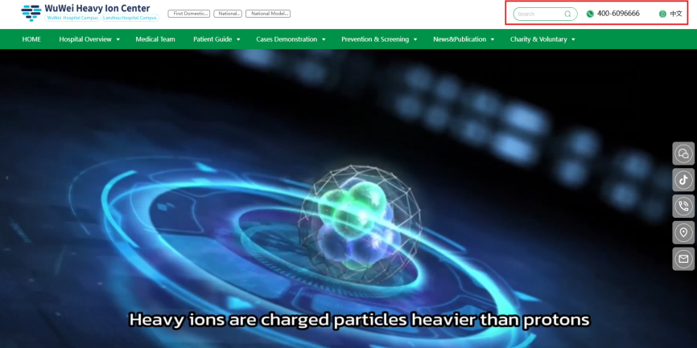Open the Patient Guide menu
The height and width of the screenshot is (348, 697).
click(x=212, y=39)
